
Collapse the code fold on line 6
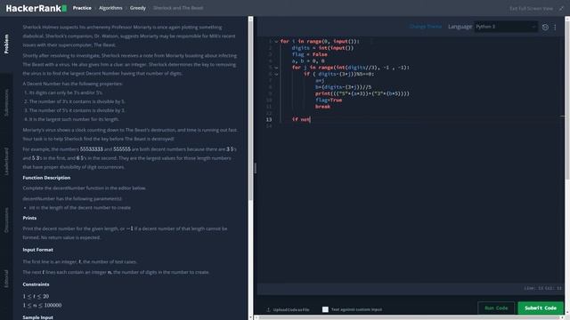tap(276, 75)
